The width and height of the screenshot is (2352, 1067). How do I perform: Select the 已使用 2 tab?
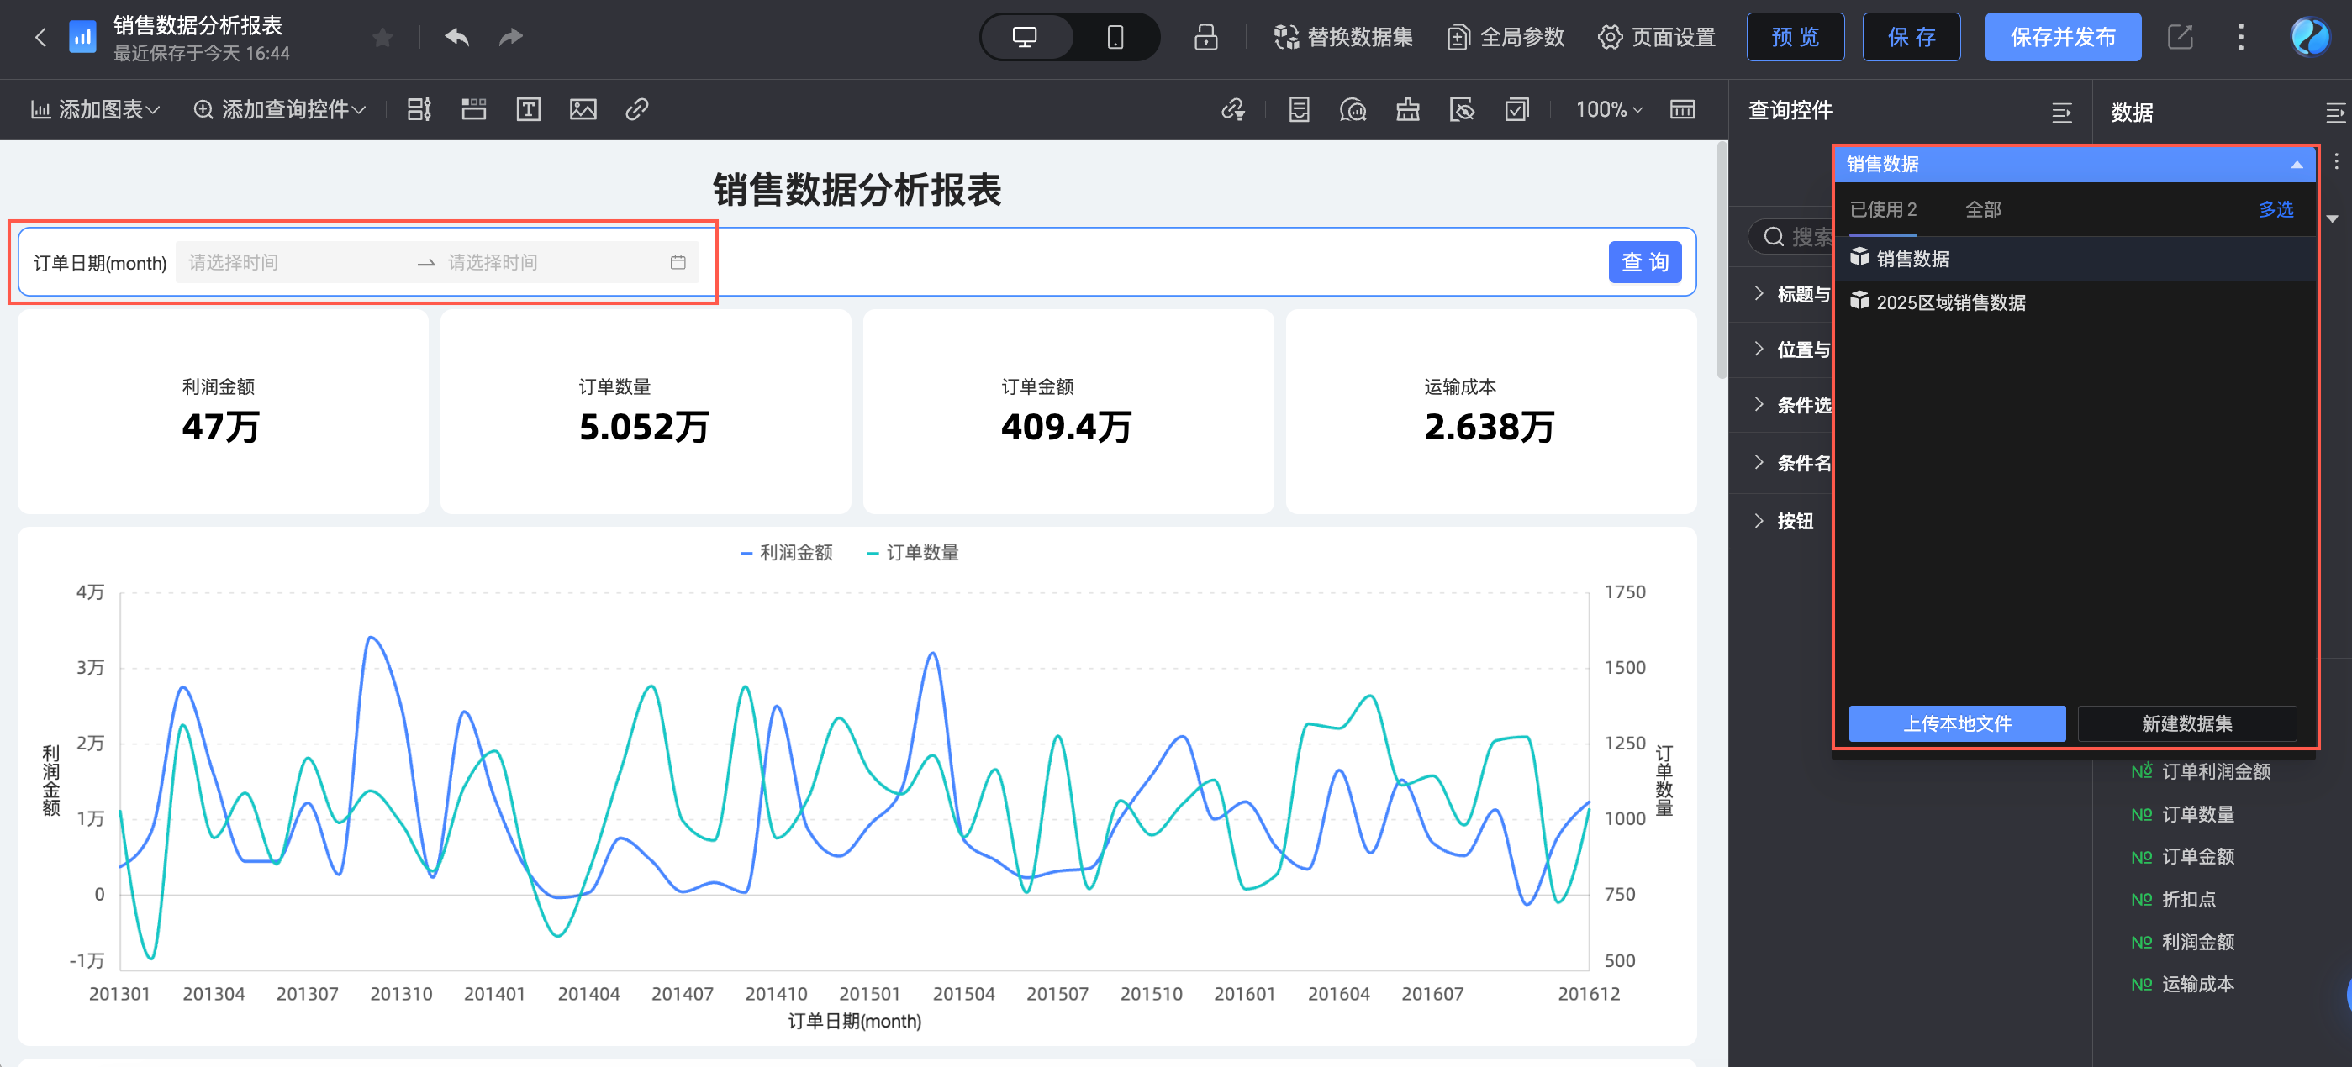(x=1883, y=210)
